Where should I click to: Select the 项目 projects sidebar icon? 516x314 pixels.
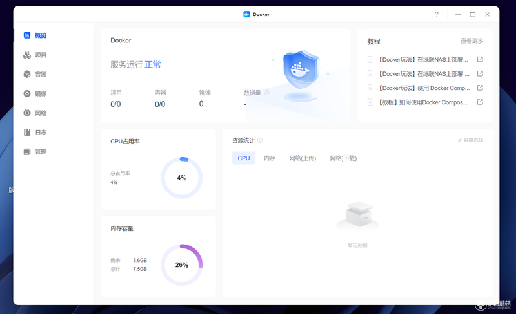coord(27,55)
